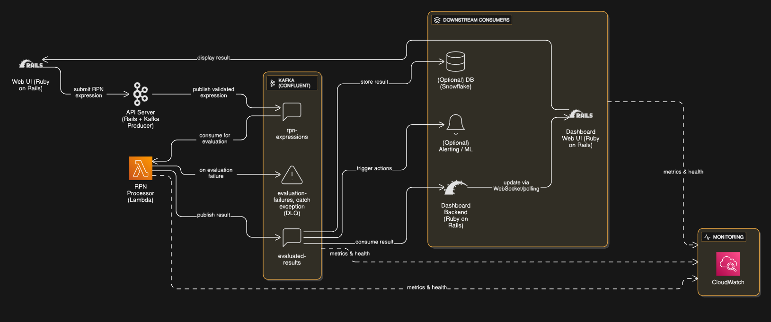Click the leftmost Web UI Rails logo
This screenshot has height=322, width=771.
pos(31,64)
